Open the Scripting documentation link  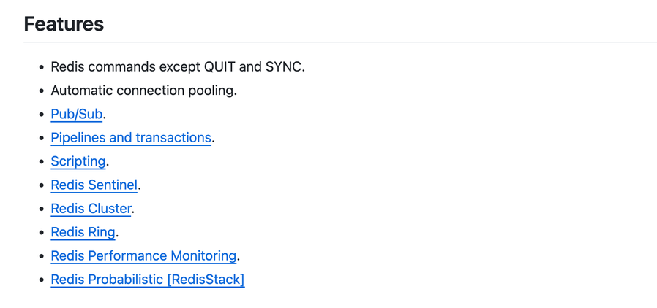click(78, 161)
